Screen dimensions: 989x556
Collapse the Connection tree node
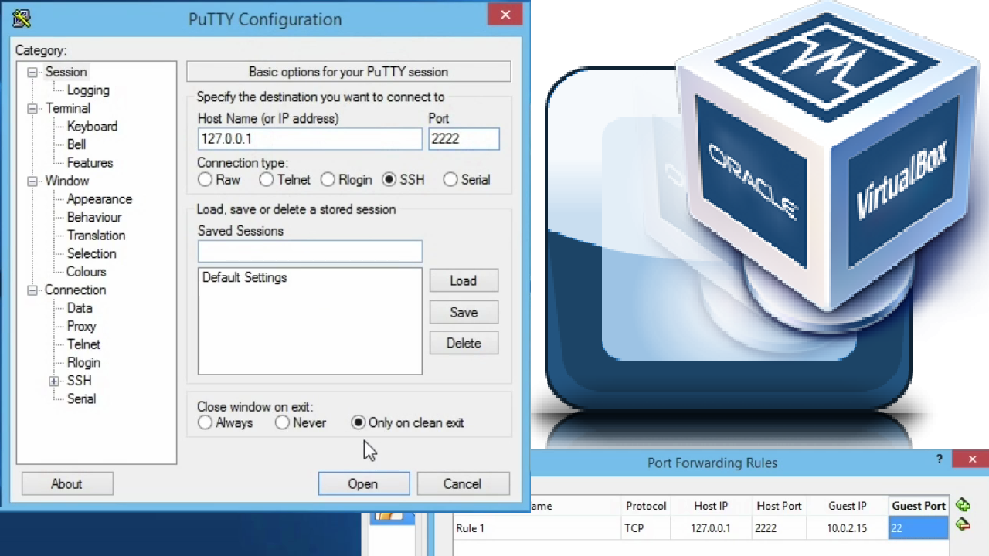click(x=32, y=290)
